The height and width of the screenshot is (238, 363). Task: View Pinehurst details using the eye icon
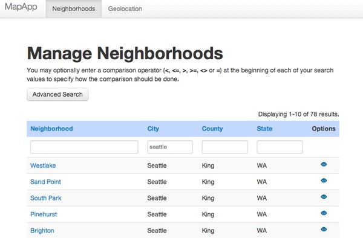pos(324,213)
